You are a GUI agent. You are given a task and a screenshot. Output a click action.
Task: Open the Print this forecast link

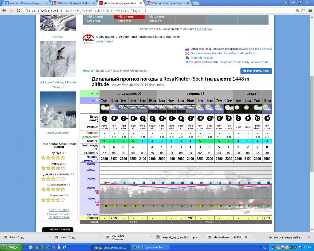(202, 58)
